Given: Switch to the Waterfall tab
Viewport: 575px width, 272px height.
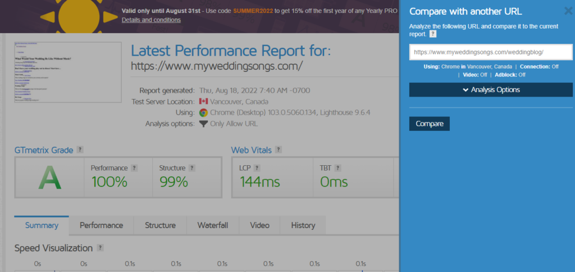Looking at the screenshot, I should [x=213, y=225].
